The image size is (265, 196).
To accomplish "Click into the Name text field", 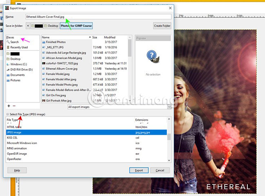I will pyautogui.click(x=98, y=17).
